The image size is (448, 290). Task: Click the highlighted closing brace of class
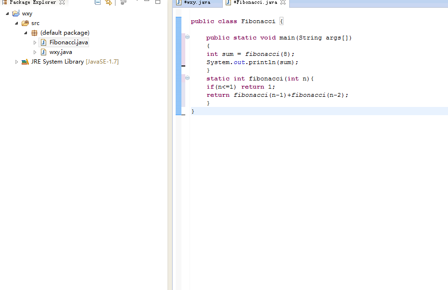(193, 111)
